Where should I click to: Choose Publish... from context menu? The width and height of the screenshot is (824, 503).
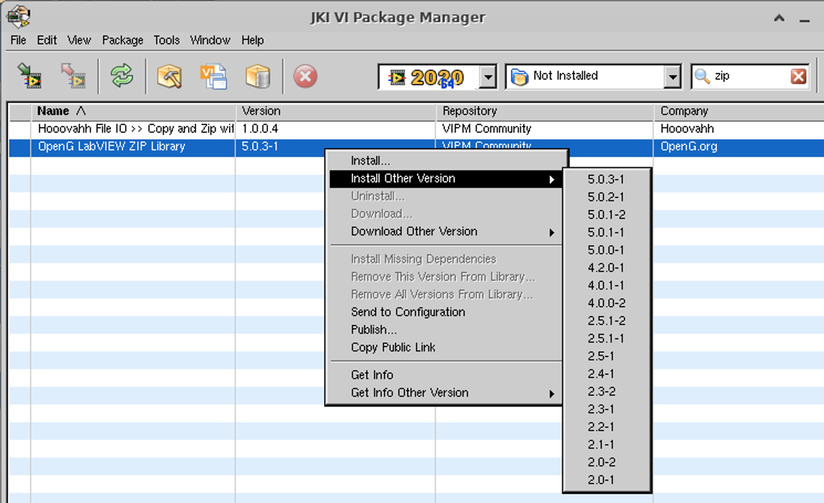click(x=446, y=330)
